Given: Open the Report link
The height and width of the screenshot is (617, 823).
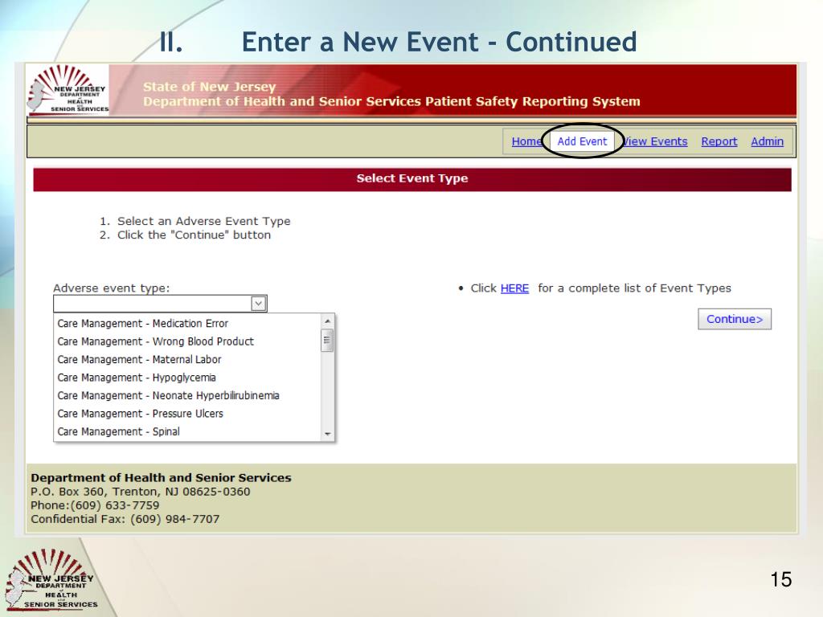Looking at the screenshot, I should (719, 141).
